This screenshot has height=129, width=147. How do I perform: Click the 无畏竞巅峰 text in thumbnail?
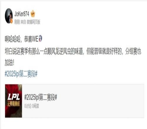pyautogui.click(x=14, y=104)
